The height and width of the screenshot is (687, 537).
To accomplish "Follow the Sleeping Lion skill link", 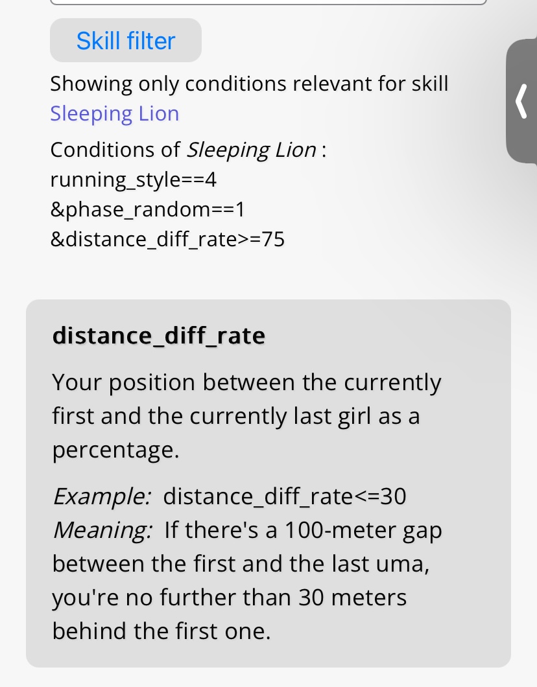I will click(x=114, y=113).
